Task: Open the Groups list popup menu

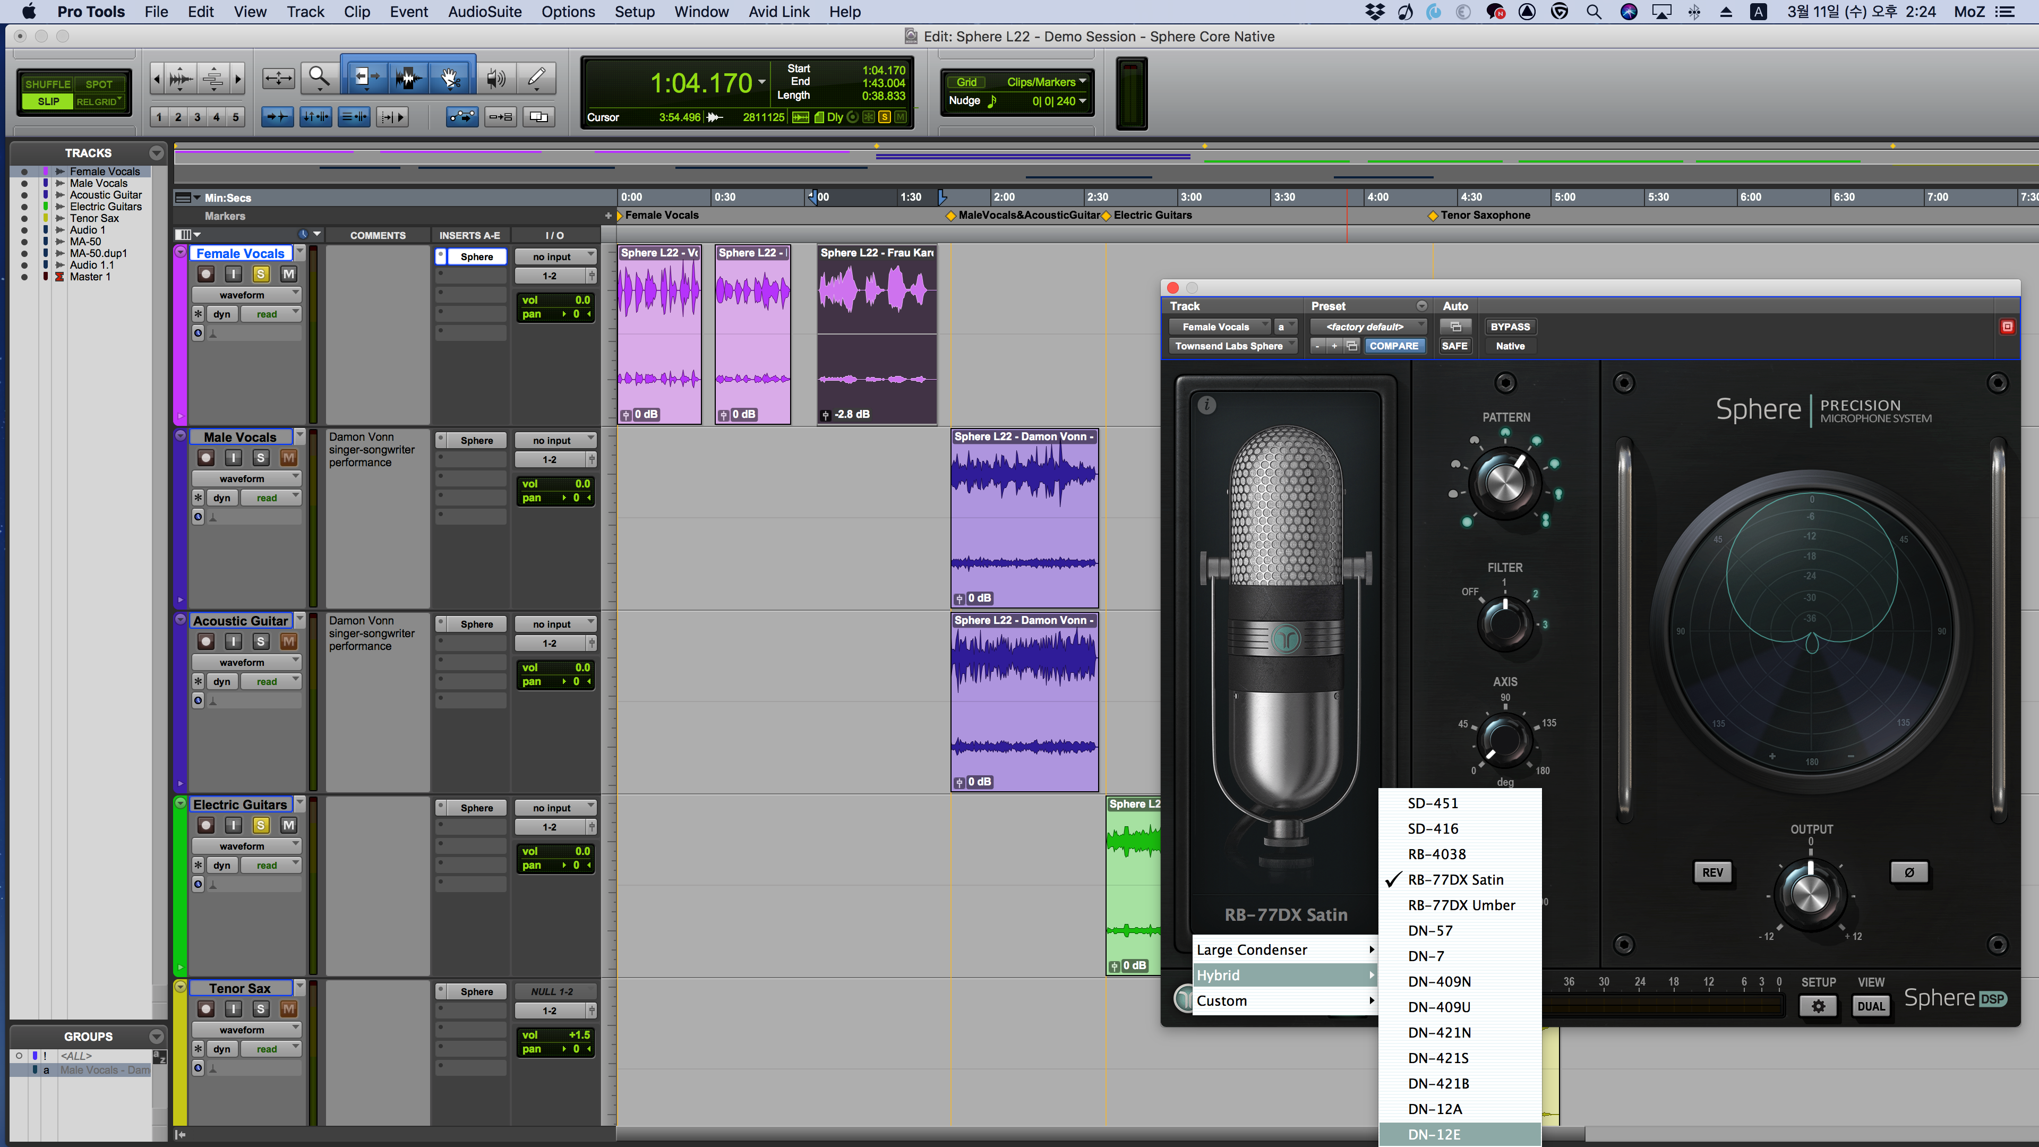Action: pos(156,1036)
